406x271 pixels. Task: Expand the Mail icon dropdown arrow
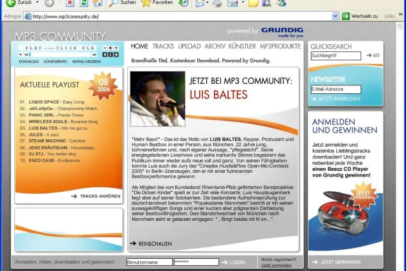tap(207, 3)
